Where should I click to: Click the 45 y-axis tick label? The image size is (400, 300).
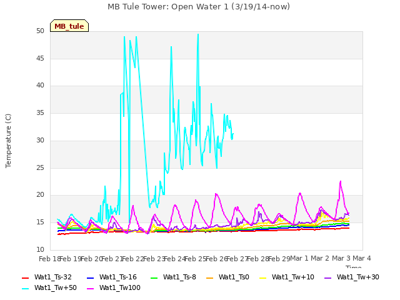coord(40,58)
